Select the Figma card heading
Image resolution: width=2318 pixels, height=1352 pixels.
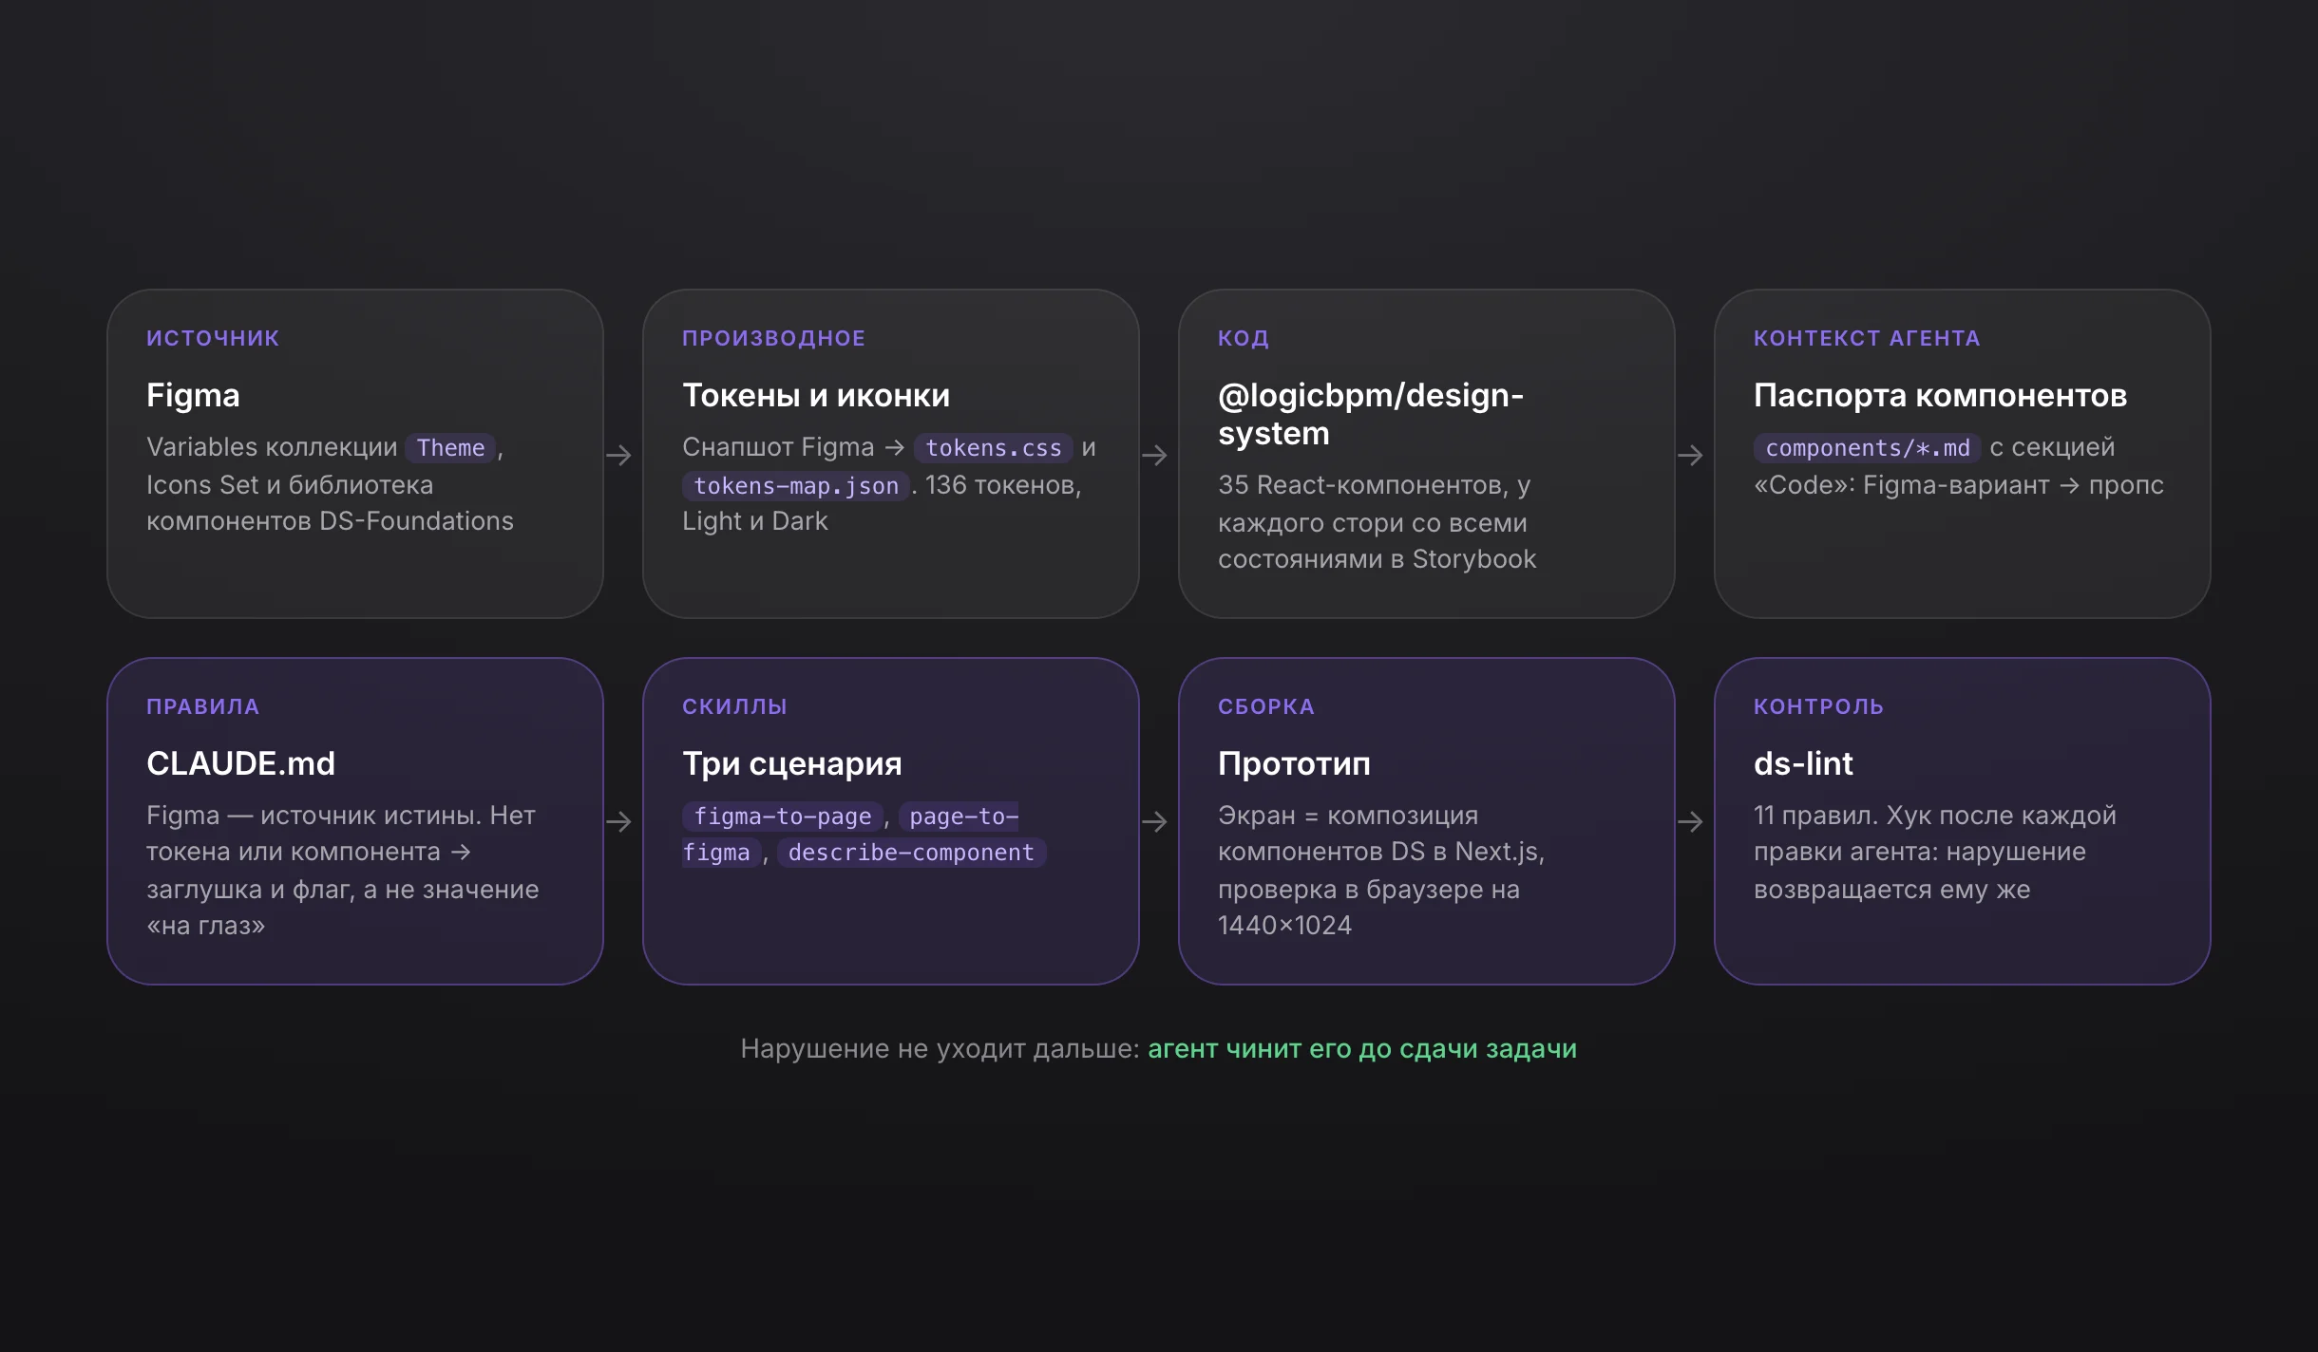tap(193, 395)
